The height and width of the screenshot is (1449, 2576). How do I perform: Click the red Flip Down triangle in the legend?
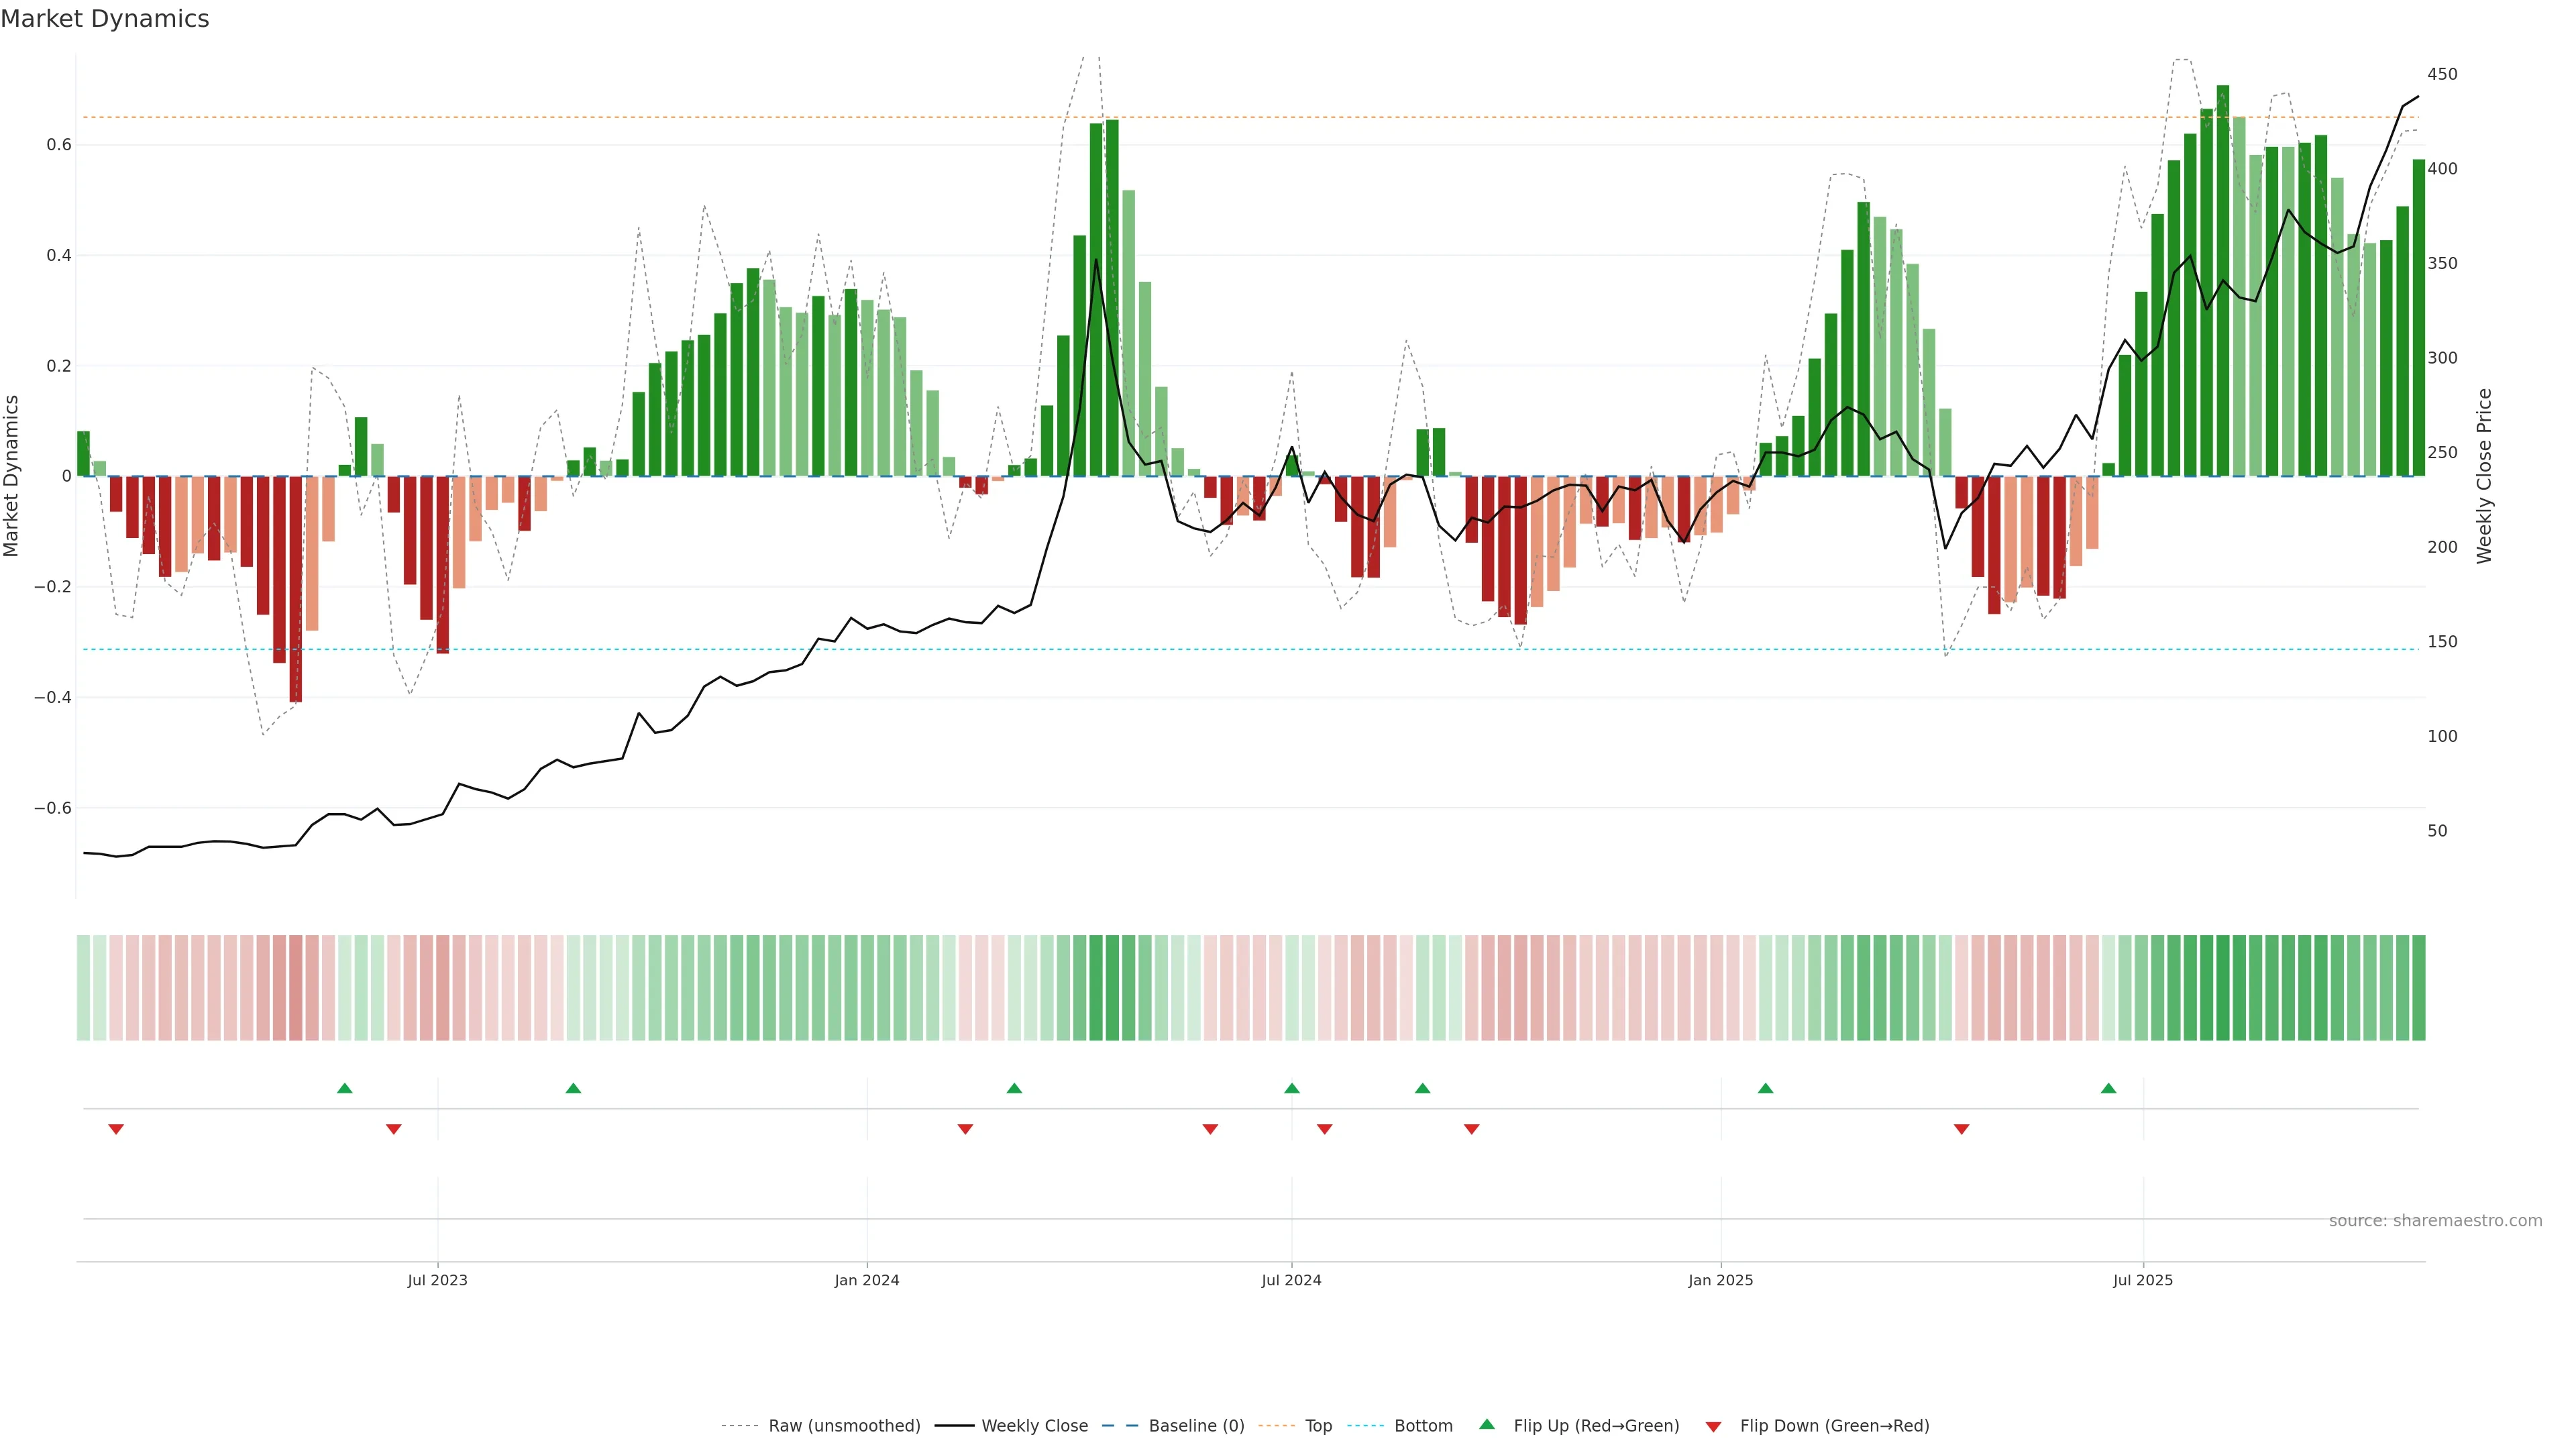[1713, 1427]
